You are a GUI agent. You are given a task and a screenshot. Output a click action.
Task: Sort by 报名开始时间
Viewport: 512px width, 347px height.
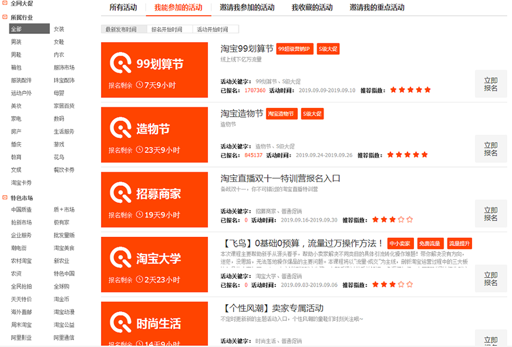(170, 29)
